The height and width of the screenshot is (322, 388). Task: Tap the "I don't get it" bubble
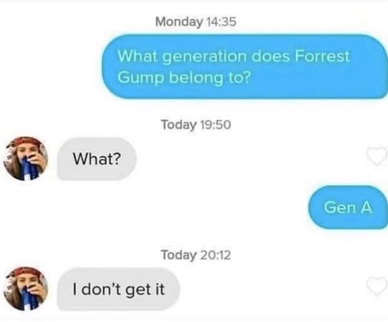pos(118,289)
